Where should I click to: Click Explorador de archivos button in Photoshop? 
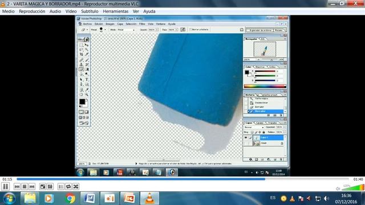(260, 30)
